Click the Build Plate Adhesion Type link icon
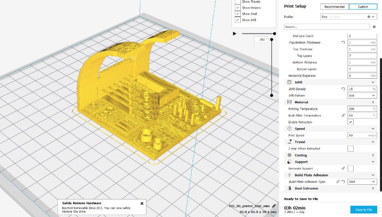Image resolution: width=382 pixels, height=217 pixels. (338, 181)
